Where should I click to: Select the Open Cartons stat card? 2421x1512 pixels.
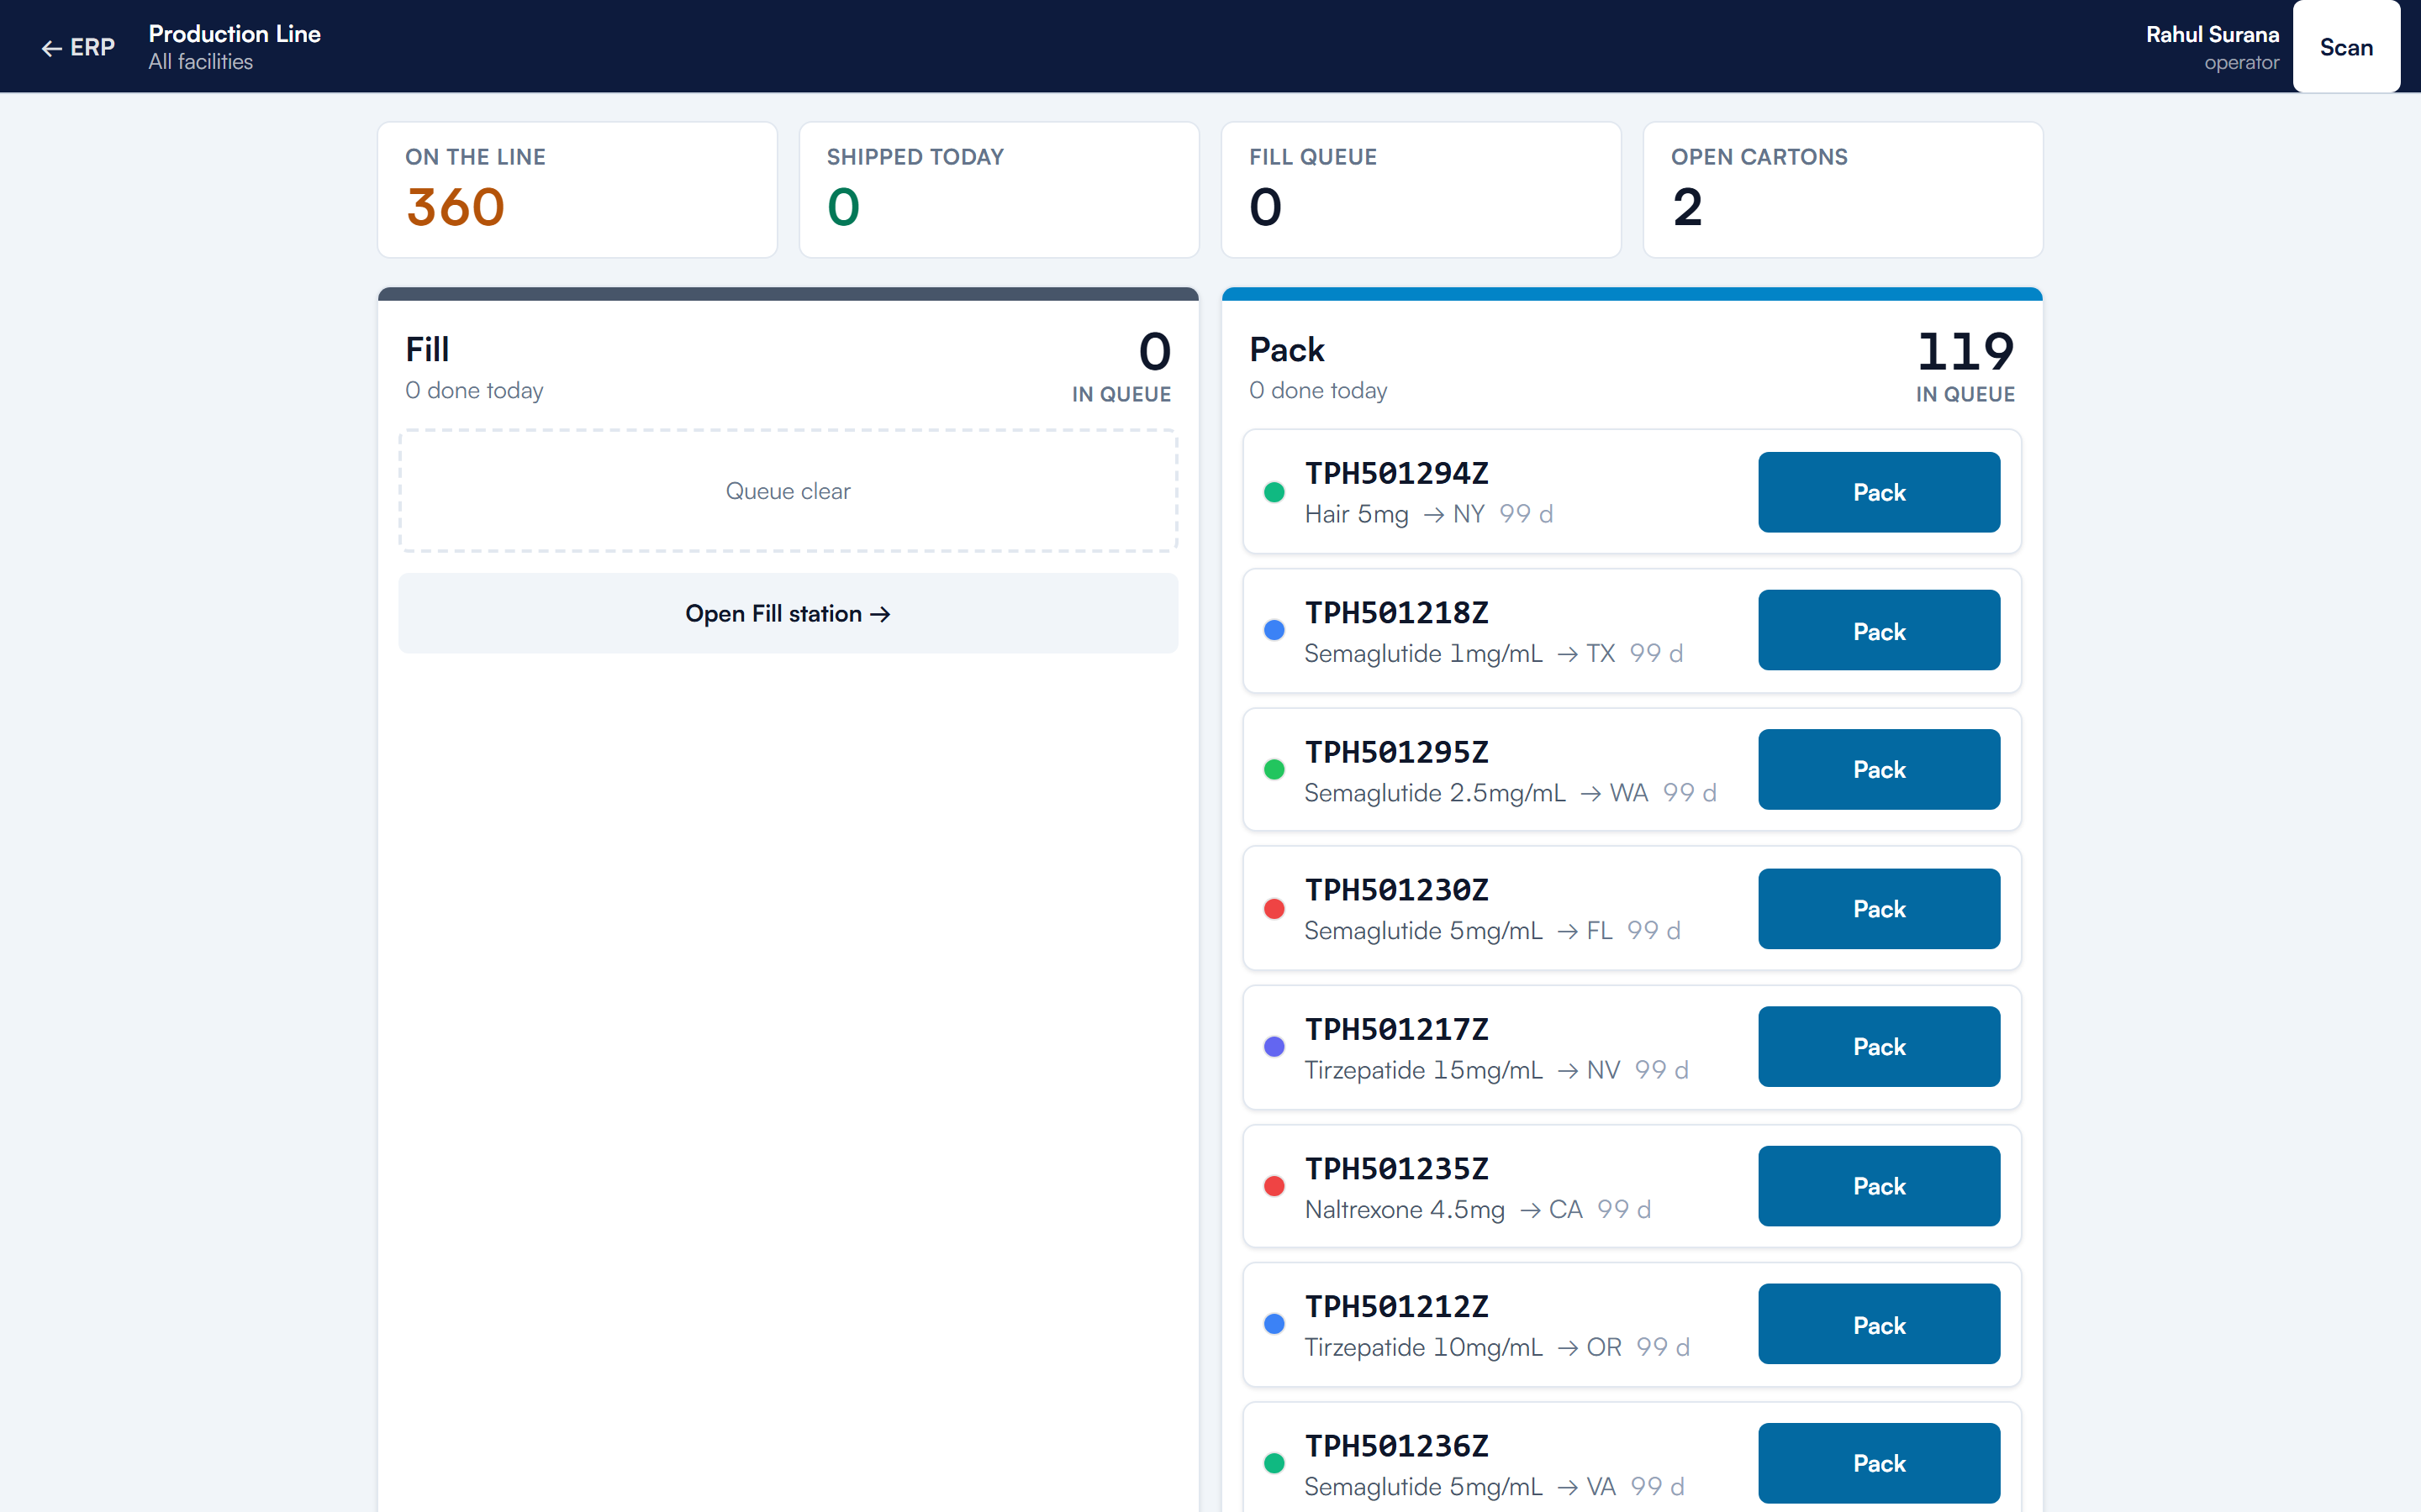coord(1843,190)
